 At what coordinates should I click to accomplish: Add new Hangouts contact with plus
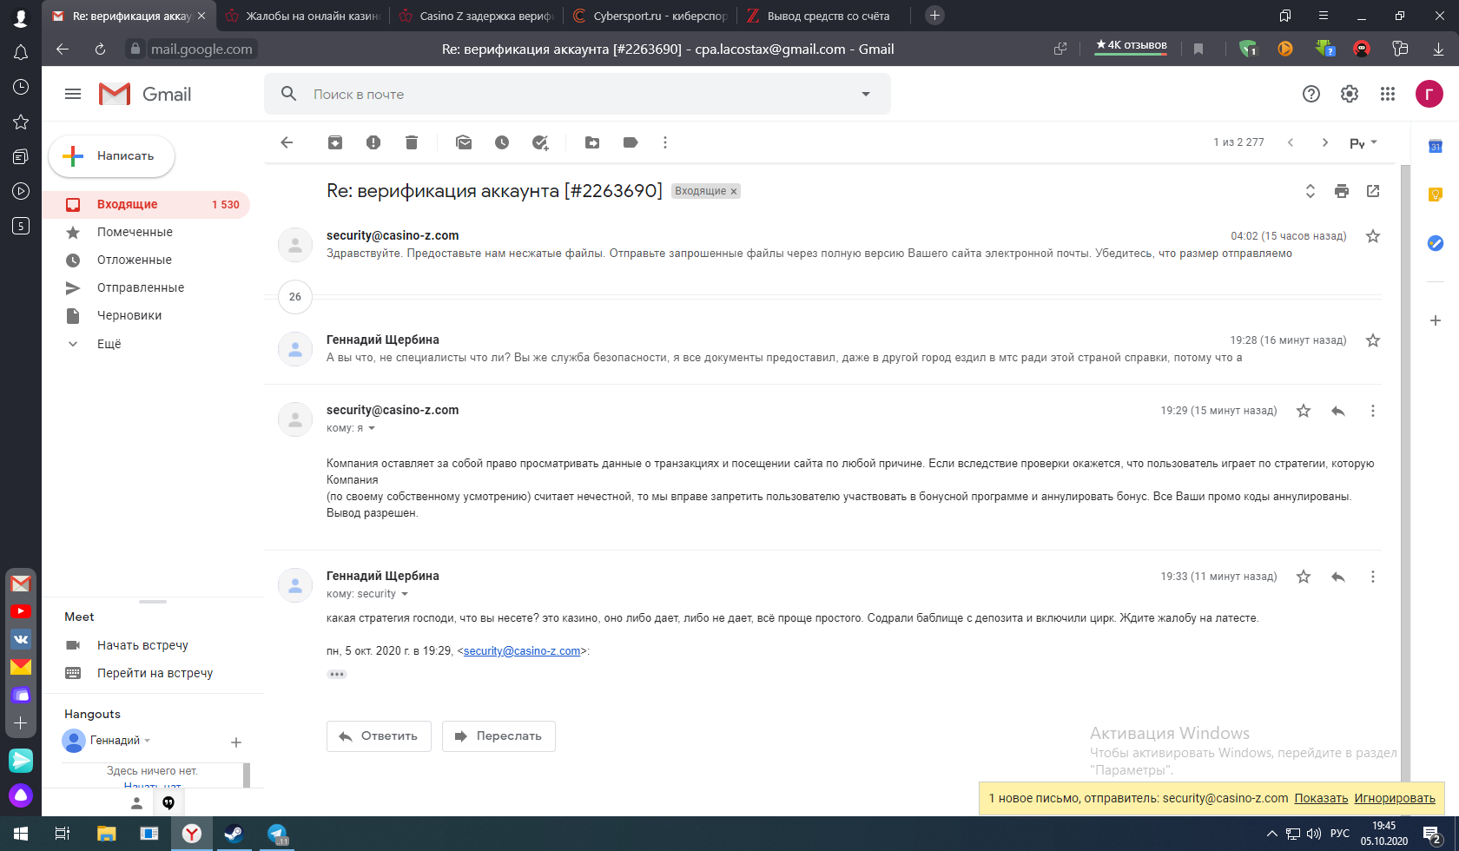tap(236, 742)
